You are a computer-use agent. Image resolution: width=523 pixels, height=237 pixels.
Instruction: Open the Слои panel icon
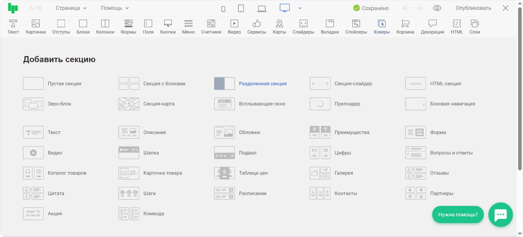point(475,27)
